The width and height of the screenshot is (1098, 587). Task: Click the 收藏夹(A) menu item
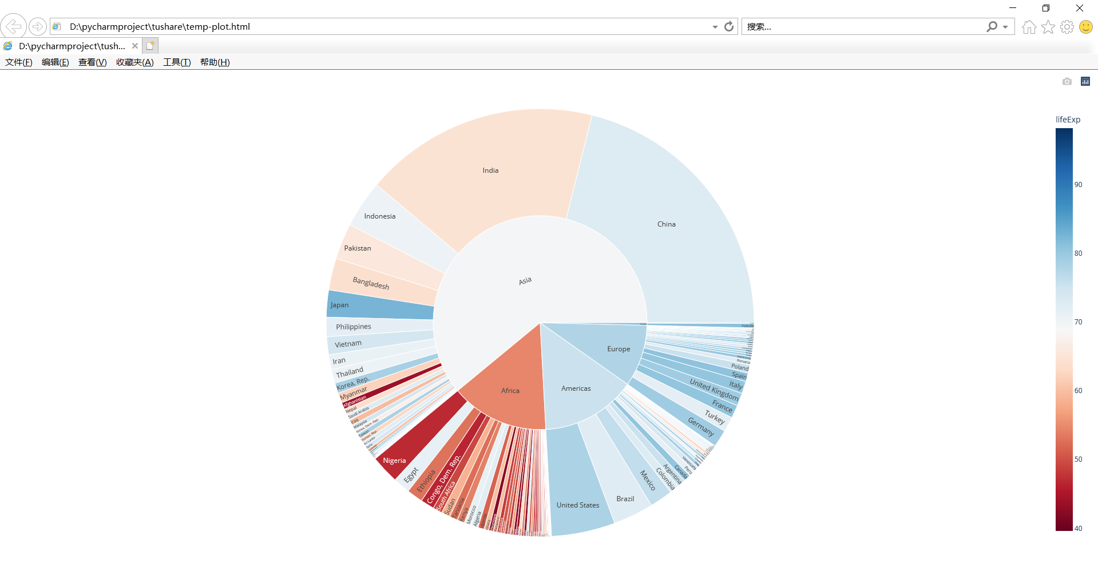click(x=134, y=62)
